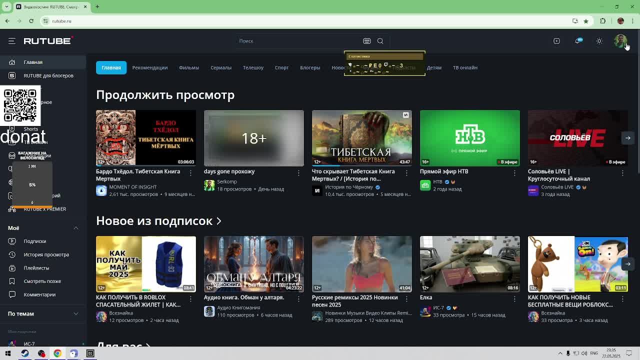Open the История просмотра sidebar link

tap(46, 254)
